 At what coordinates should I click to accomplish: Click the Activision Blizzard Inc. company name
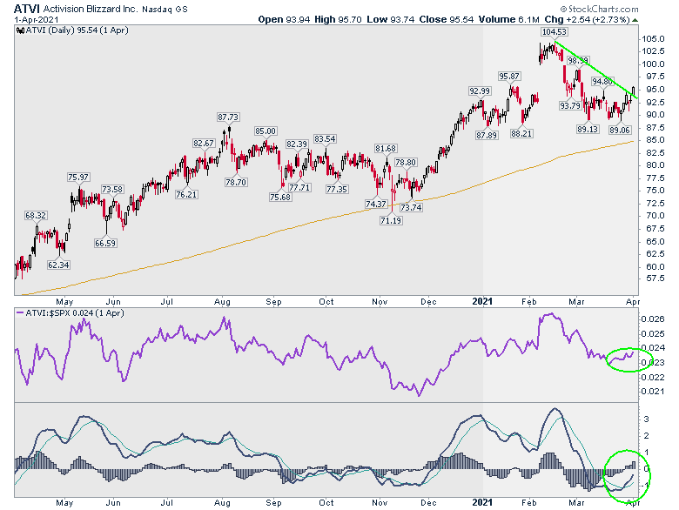click(91, 9)
